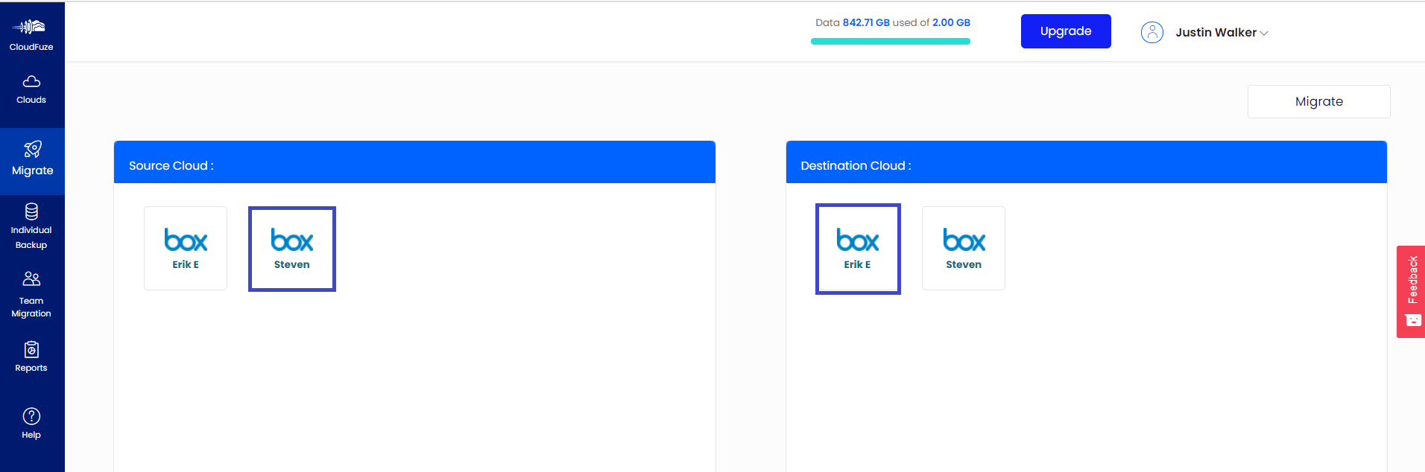The height and width of the screenshot is (472, 1425).
Task: Click the blue Upgrade button
Action: click(1066, 31)
